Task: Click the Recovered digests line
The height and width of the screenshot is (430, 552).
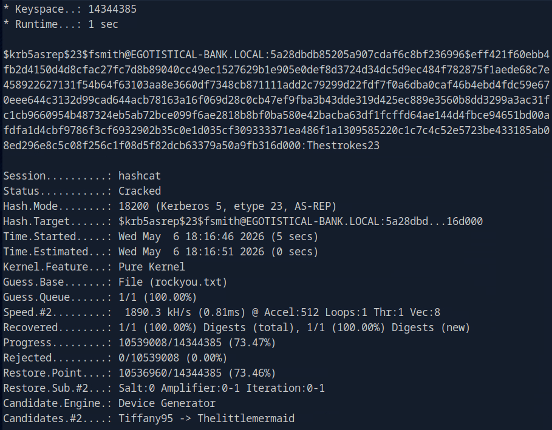Action: pos(237,328)
